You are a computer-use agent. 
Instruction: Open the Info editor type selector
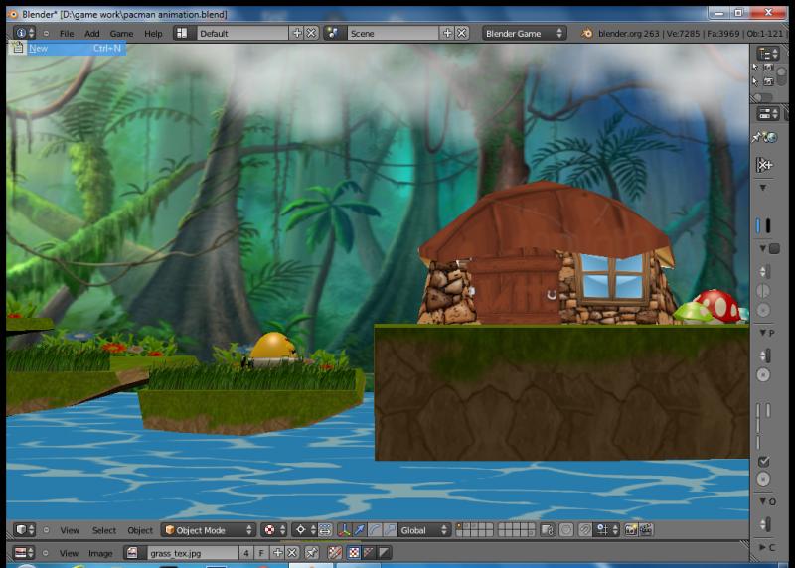[x=24, y=33]
